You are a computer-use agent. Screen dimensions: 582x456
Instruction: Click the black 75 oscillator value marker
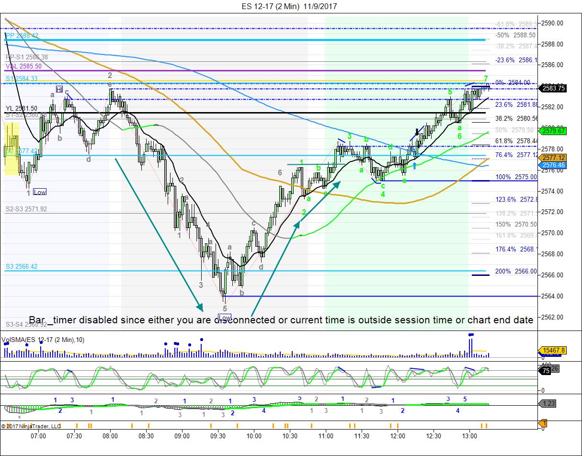[545, 370]
